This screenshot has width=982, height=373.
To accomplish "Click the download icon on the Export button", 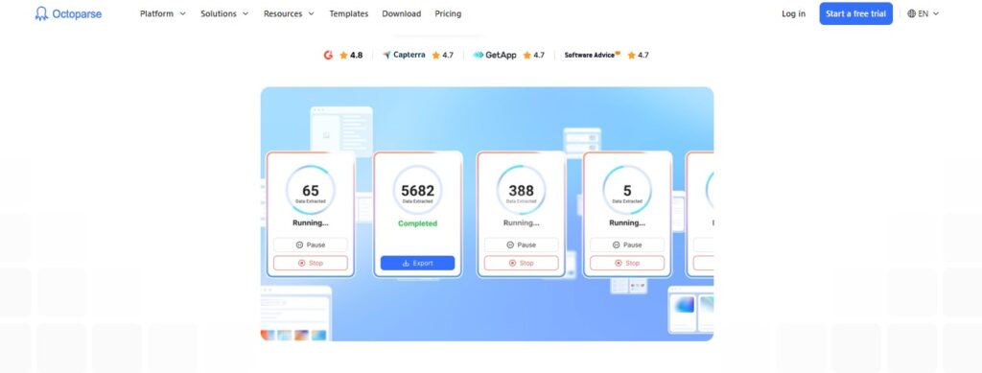I will (x=406, y=264).
